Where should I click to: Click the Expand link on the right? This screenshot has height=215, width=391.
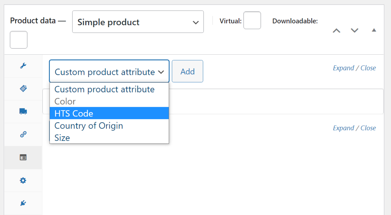point(343,68)
